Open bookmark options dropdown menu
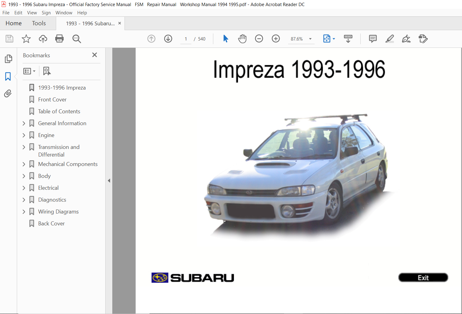 pyautogui.click(x=29, y=71)
